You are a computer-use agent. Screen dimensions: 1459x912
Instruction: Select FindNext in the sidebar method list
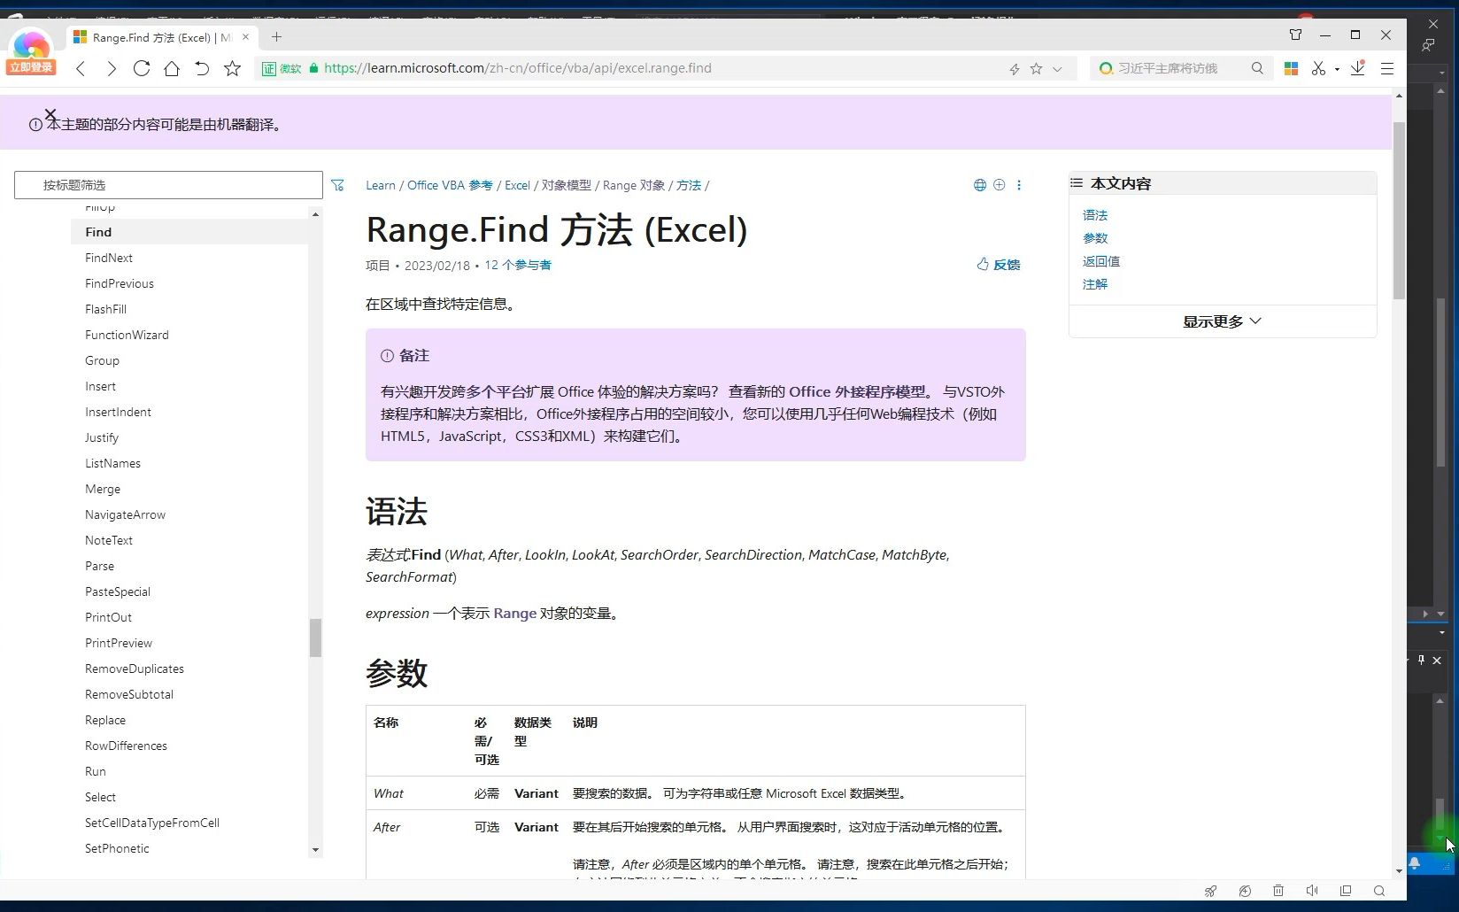coord(108,258)
